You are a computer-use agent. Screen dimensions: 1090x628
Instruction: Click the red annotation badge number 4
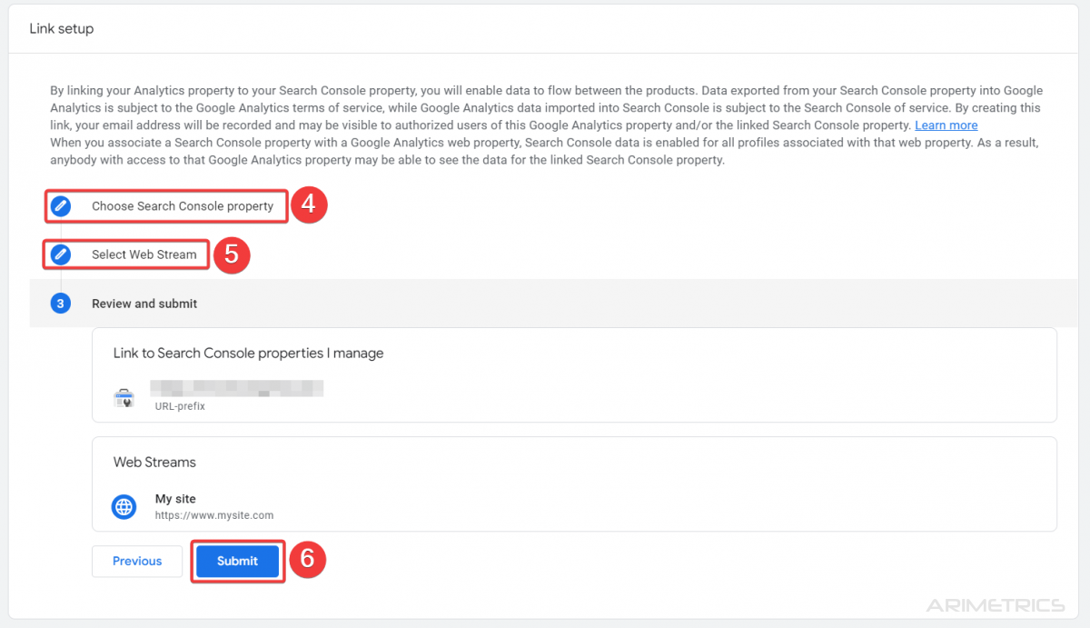(308, 204)
